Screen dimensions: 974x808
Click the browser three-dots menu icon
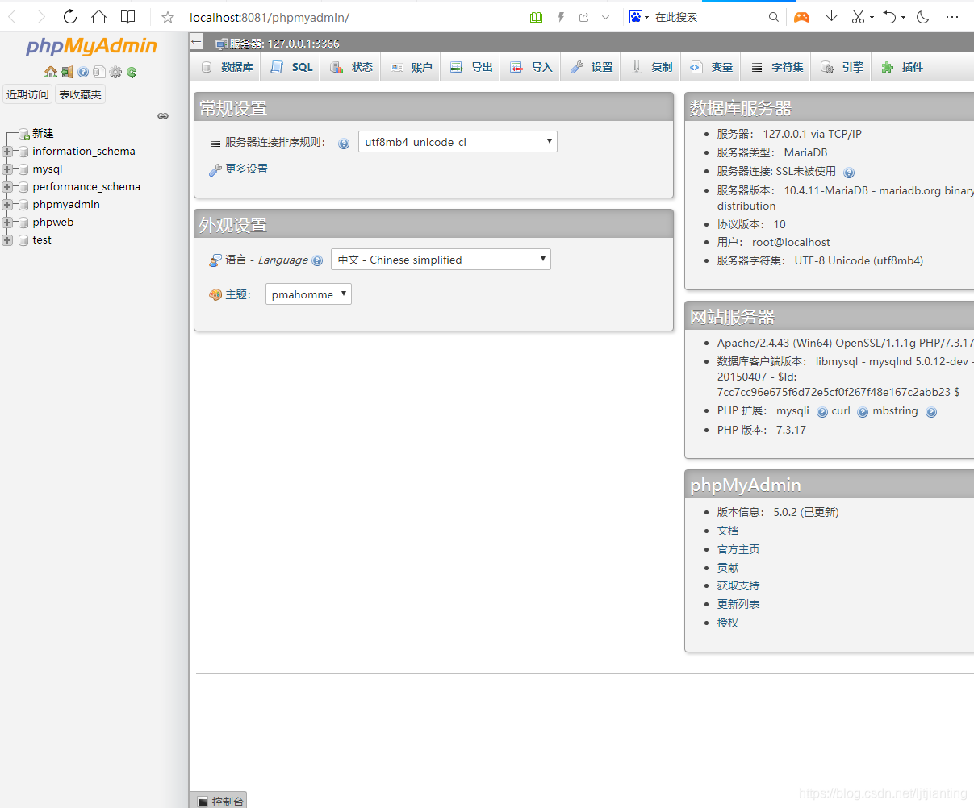(952, 17)
